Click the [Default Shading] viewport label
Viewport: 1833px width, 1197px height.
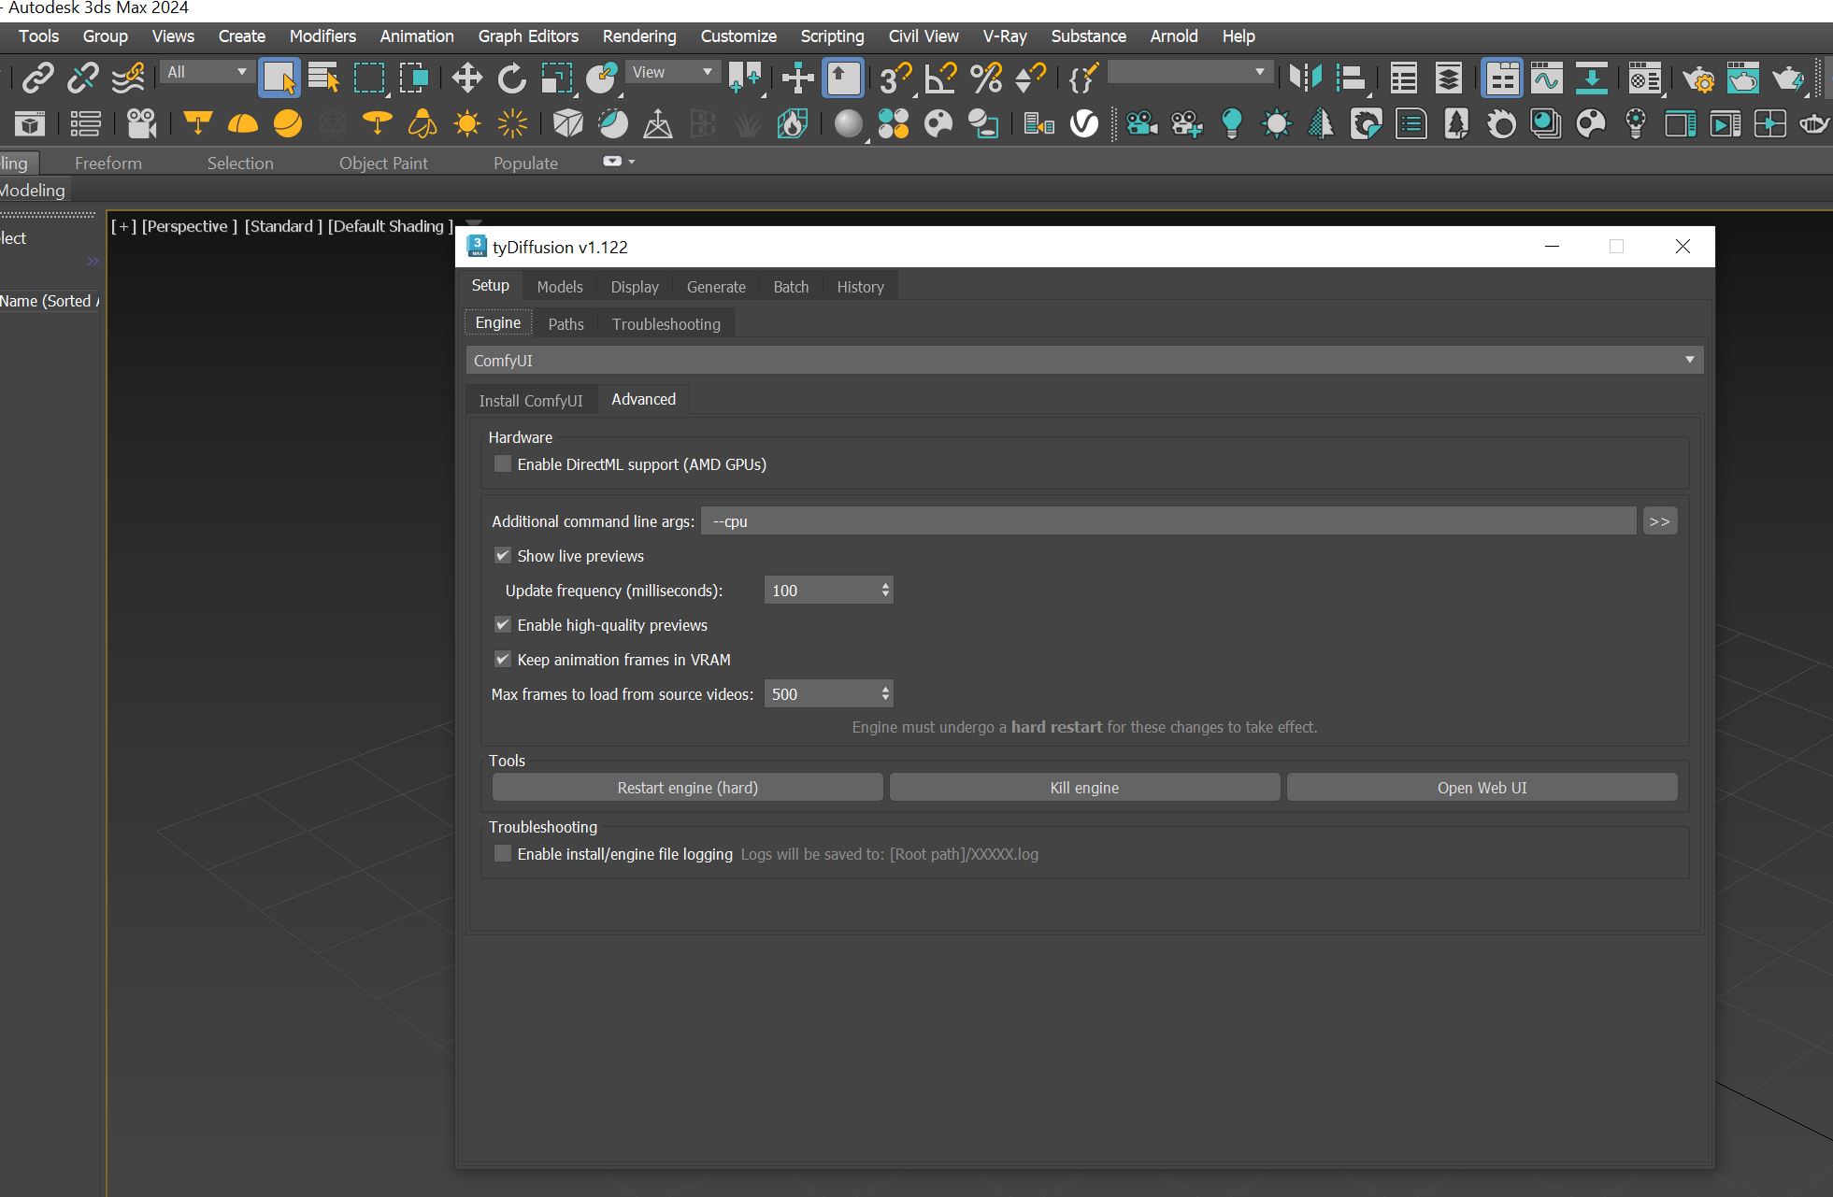pos(391,226)
